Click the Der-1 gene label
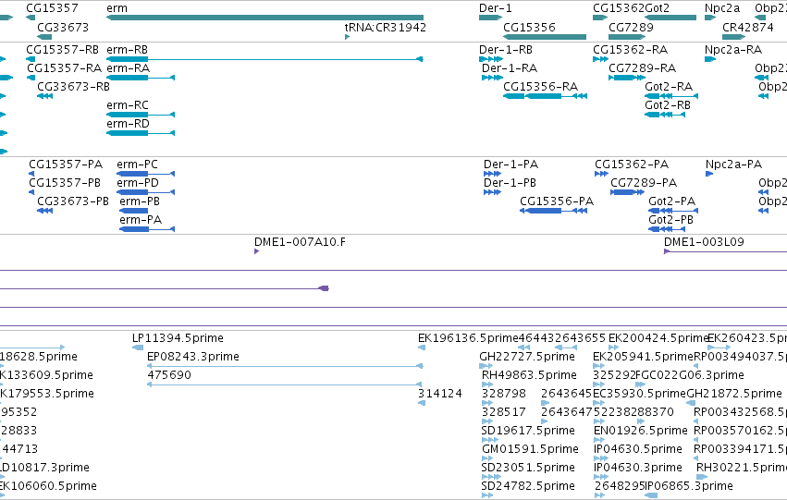Image resolution: width=787 pixels, height=500 pixels. (496, 8)
